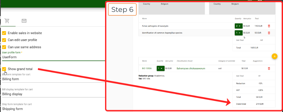The image size is (283, 112).
Task: Toggle Enable sales in website checkbox
Action: (4, 33)
